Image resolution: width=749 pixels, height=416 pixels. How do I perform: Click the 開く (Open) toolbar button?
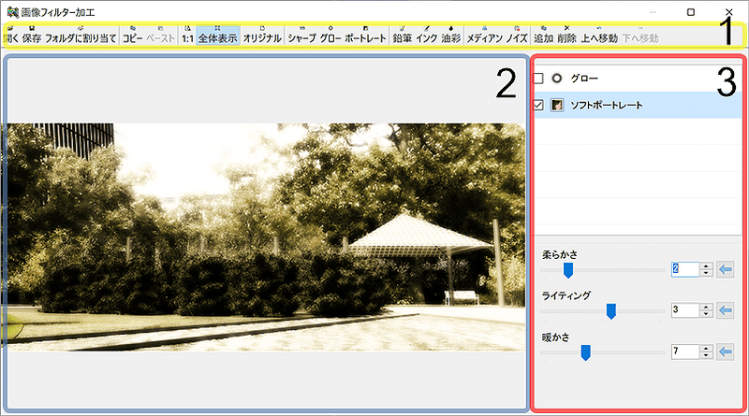[x=10, y=36]
